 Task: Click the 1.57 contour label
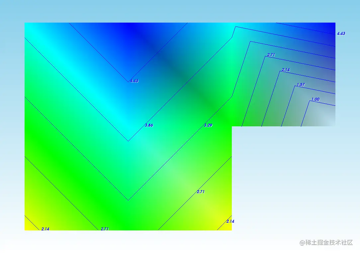pos(301,84)
